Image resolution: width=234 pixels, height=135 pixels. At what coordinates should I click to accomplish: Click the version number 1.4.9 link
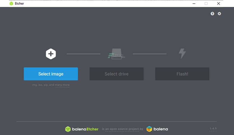click(x=213, y=129)
